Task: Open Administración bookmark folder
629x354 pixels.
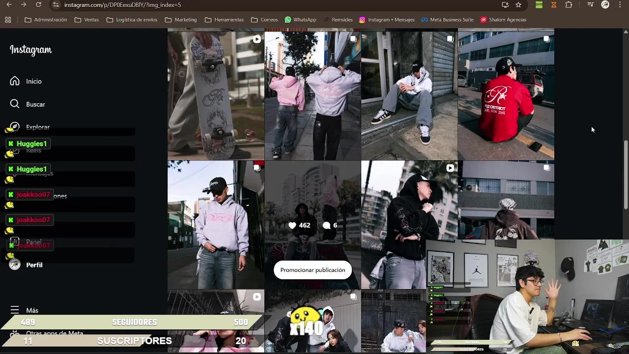Action: tap(46, 20)
